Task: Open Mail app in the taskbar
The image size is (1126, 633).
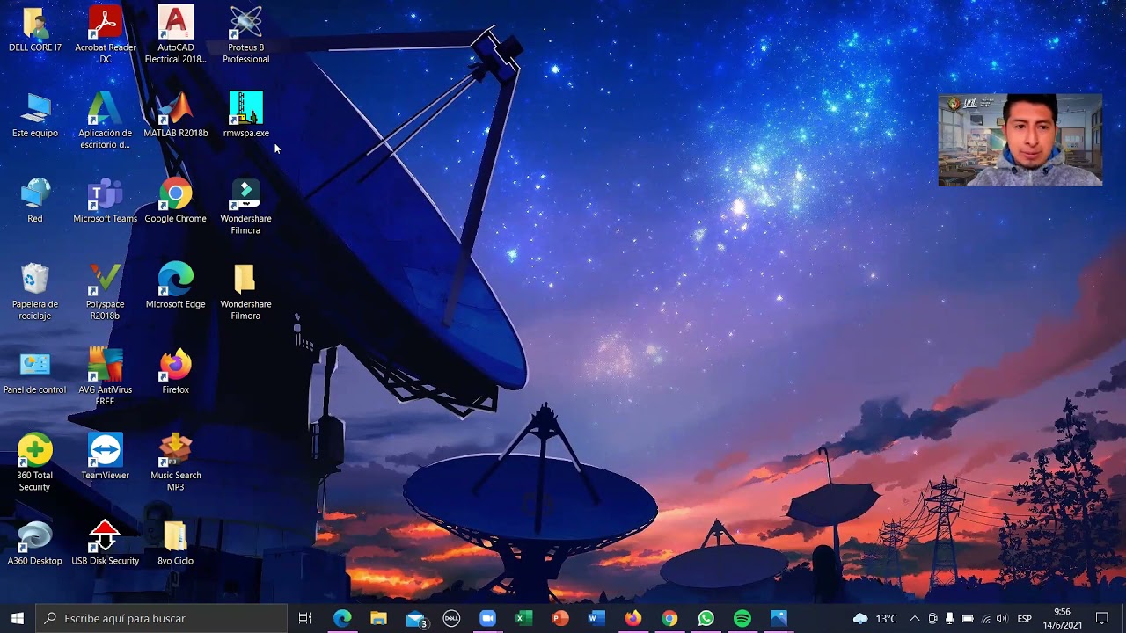Action: pyautogui.click(x=415, y=618)
